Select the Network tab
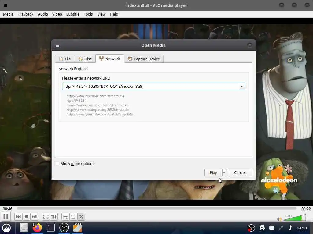This screenshot has width=313, height=234. click(x=110, y=59)
